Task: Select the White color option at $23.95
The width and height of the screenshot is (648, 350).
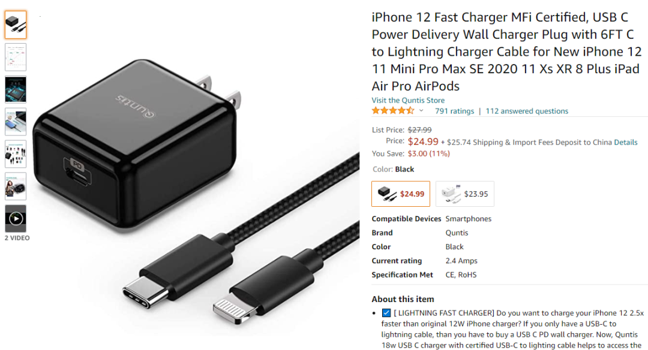Action: [x=465, y=194]
